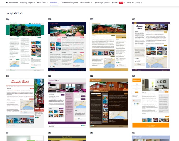Choose template 009 preview
This screenshot has height=141, width=179.
151,46
